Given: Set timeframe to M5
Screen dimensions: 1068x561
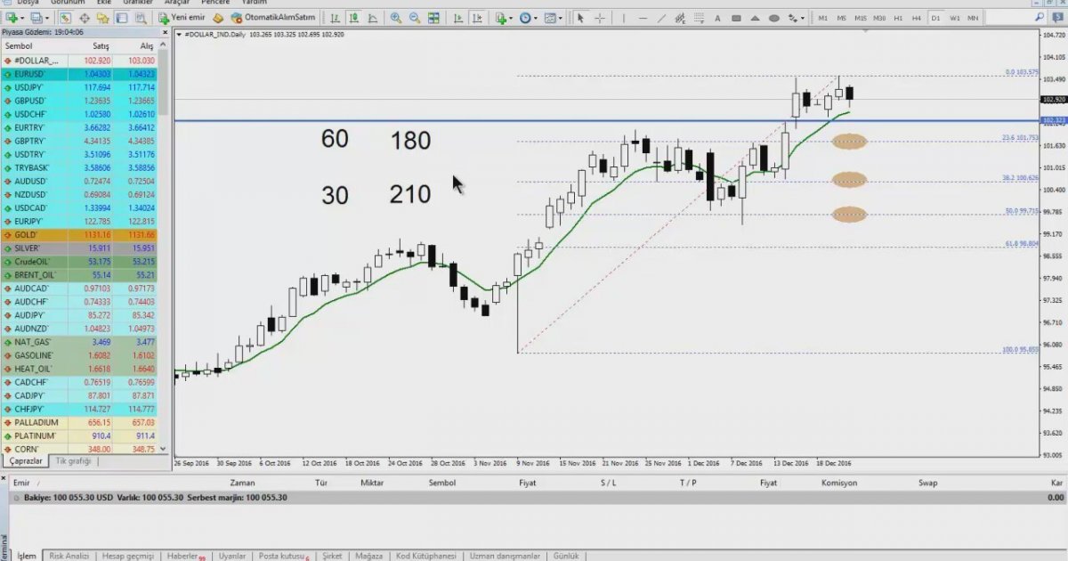Looking at the screenshot, I should click(x=841, y=18).
